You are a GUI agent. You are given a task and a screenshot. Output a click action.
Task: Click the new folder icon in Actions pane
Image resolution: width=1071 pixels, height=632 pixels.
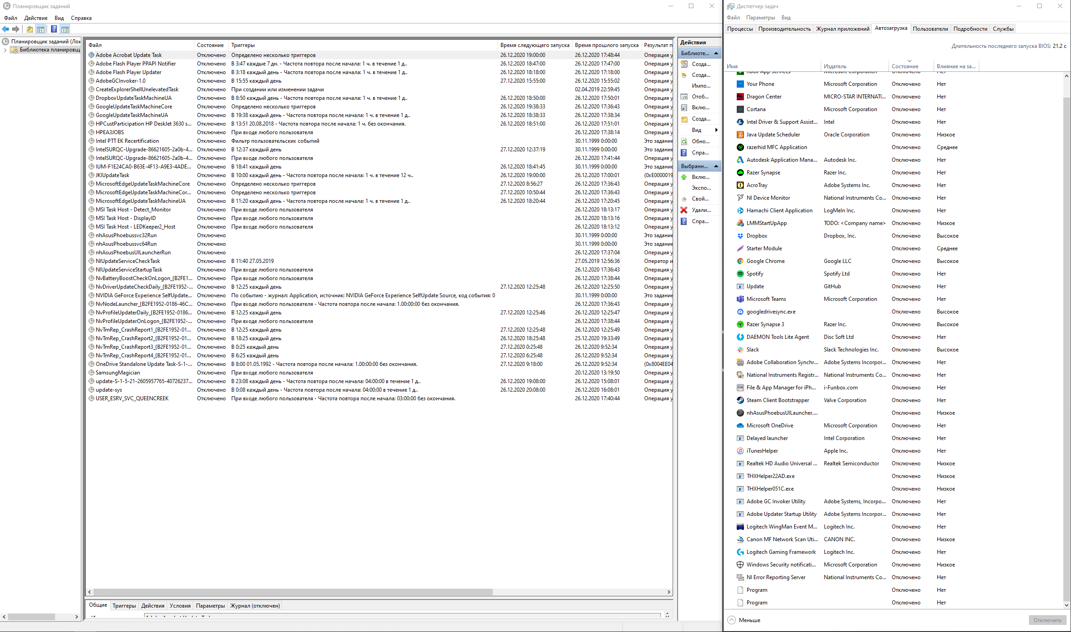point(684,119)
